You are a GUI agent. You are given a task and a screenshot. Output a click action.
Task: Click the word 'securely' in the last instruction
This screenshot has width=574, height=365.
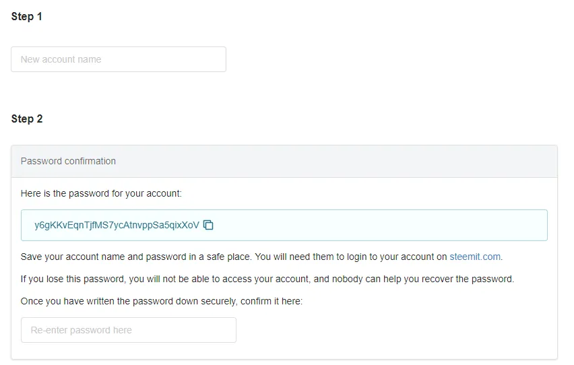(x=218, y=301)
